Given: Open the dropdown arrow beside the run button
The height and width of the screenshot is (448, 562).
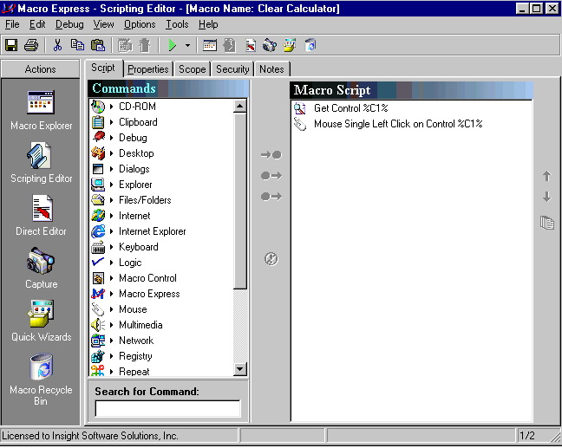Looking at the screenshot, I should [x=187, y=45].
